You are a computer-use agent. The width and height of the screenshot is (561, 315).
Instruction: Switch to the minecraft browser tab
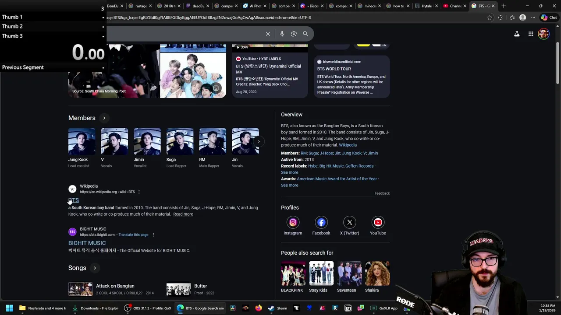[x=369, y=6]
